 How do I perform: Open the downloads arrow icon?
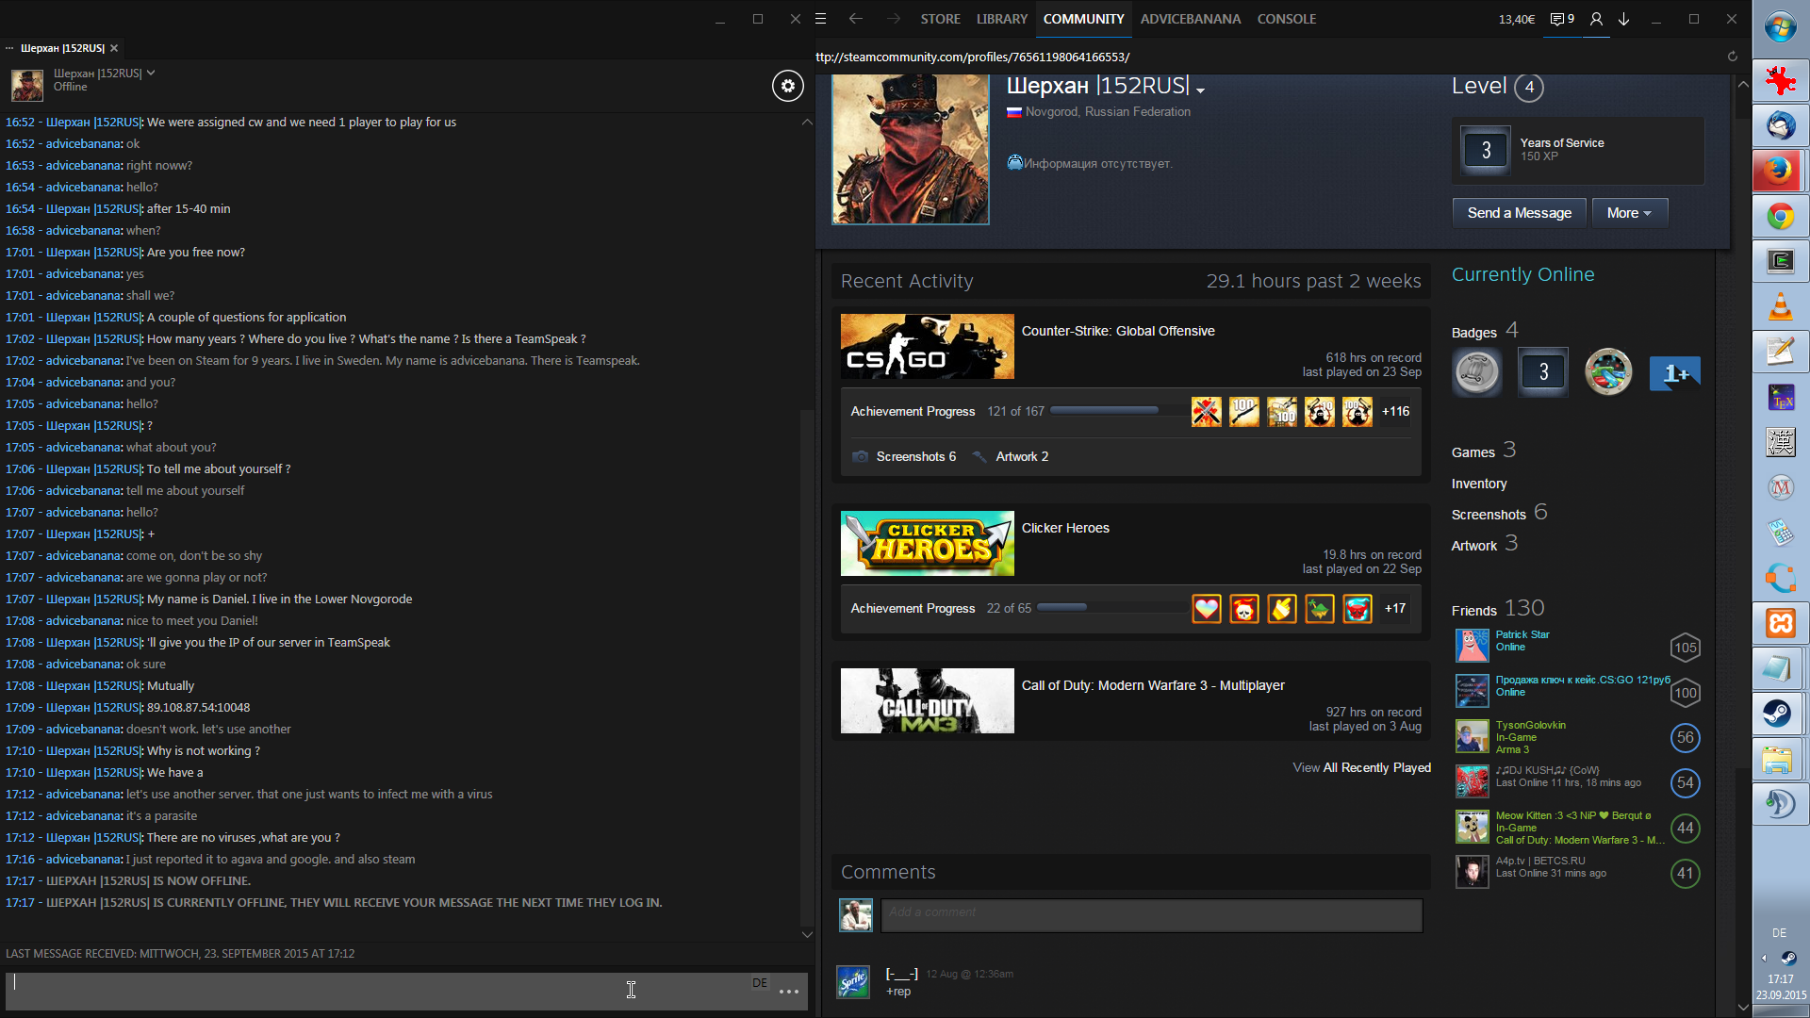coord(1624,19)
